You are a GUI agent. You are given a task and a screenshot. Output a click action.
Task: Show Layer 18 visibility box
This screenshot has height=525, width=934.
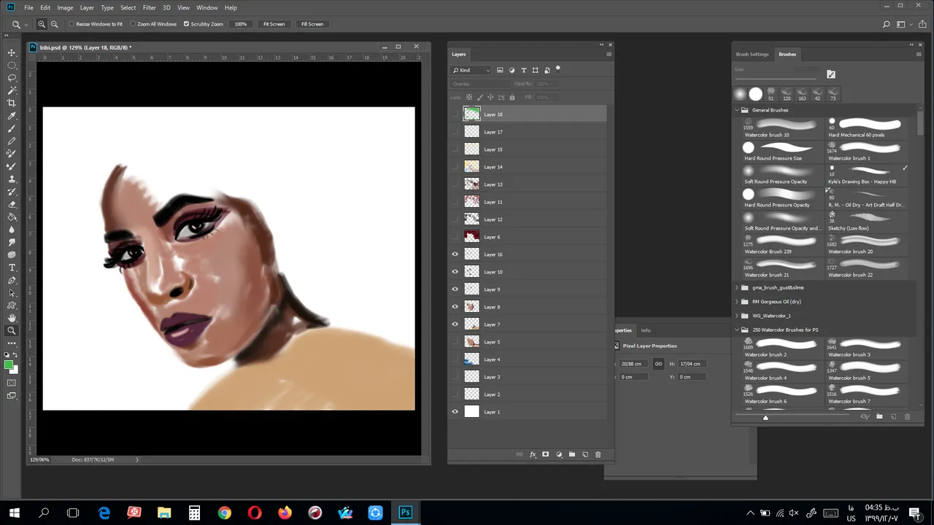[x=455, y=114]
